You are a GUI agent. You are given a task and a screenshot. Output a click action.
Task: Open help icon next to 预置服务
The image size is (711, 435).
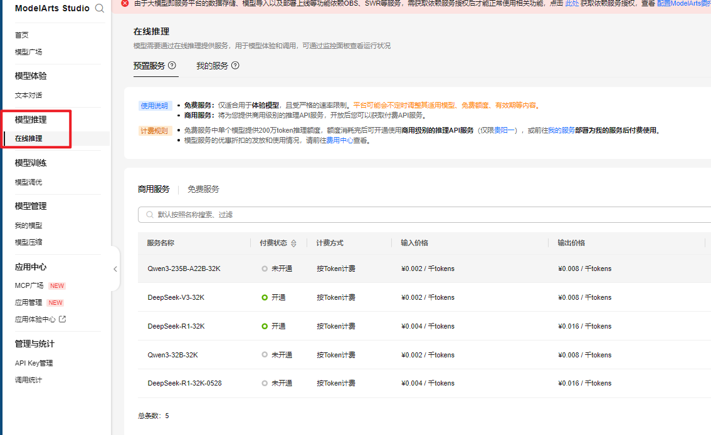pyautogui.click(x=172, y=65)
